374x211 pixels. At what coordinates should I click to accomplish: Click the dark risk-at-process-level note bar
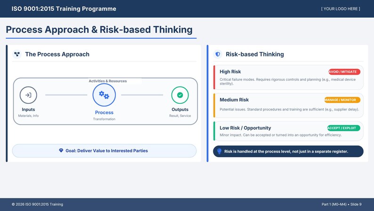tap(288, 152)
